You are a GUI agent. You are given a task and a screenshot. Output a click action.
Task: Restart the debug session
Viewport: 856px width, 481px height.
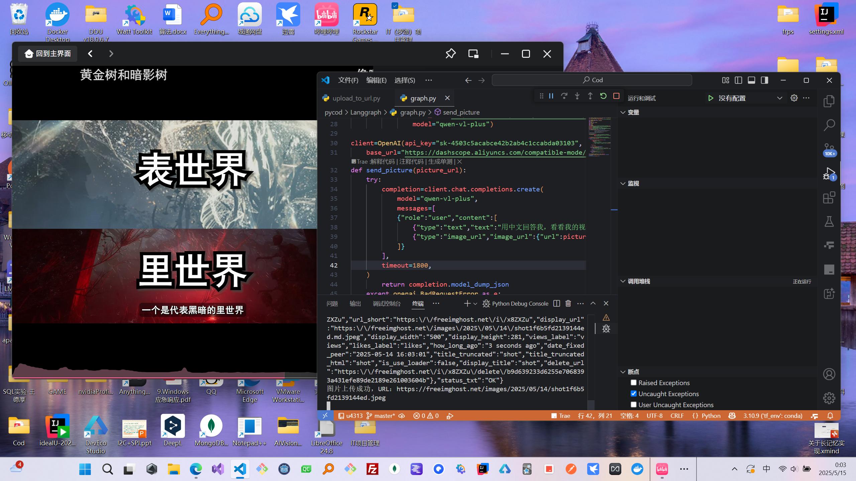pyautogui.click(x=603, y=96)
